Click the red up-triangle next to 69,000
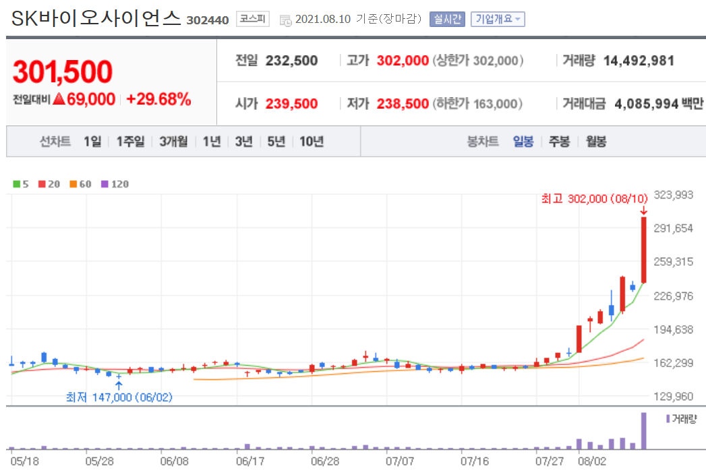 pos(59,99)
